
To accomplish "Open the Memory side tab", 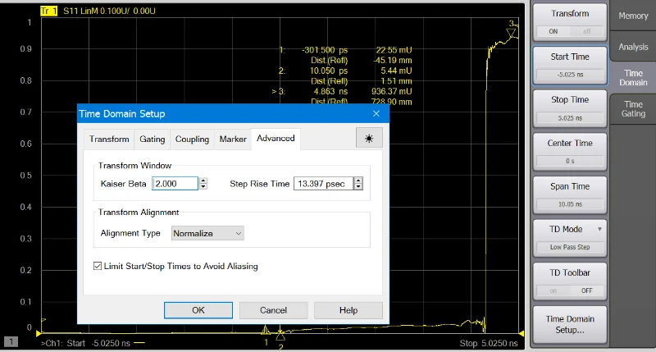I will (x=633, y=16).
